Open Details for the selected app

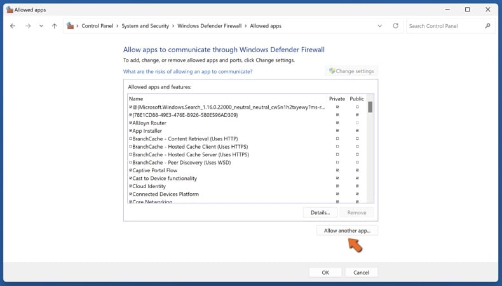(x=320, y=212)
